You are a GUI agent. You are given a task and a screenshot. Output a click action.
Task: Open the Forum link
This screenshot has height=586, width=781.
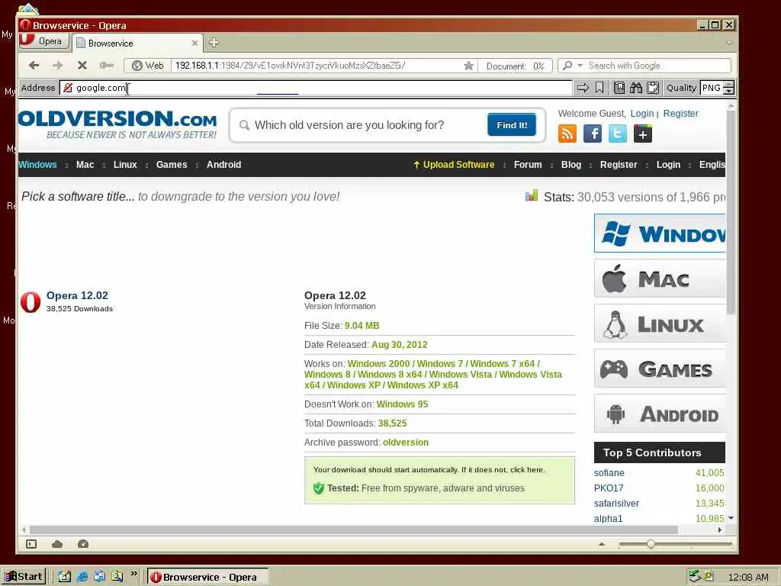point(528,165)
